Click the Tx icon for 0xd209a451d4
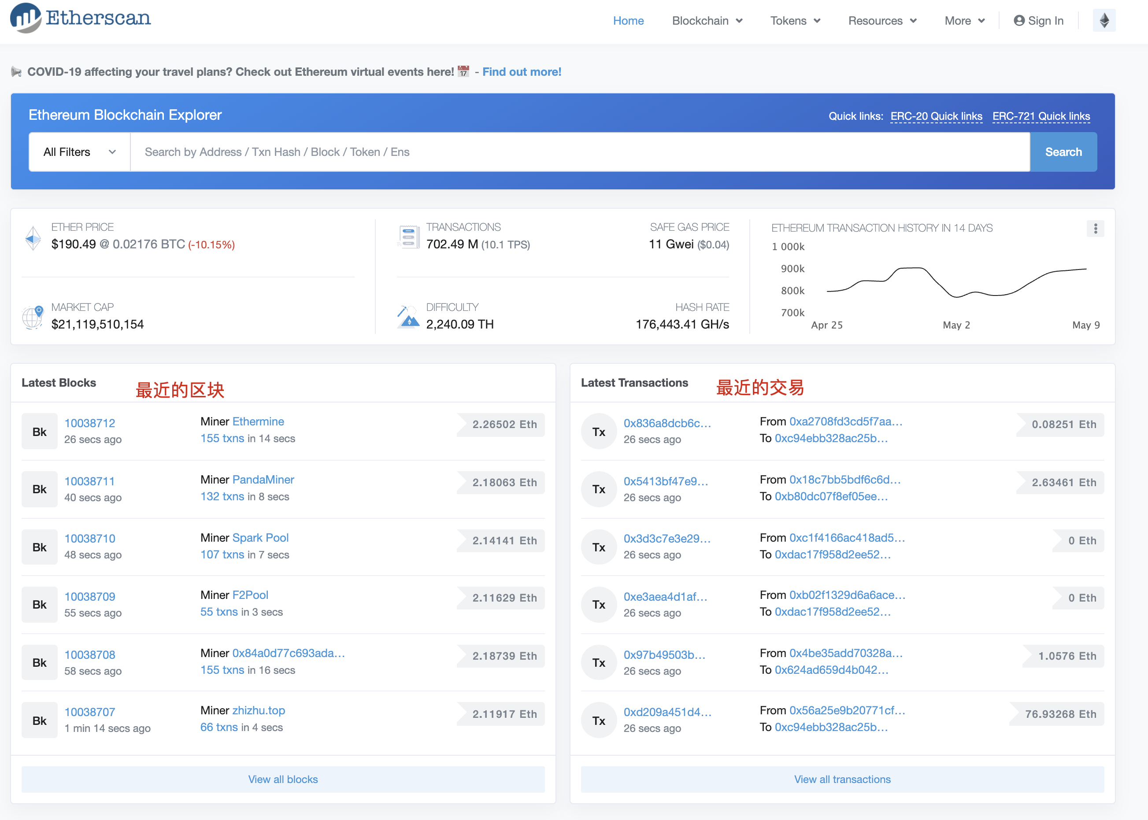The image size is (1148, 820). [599, 720]
